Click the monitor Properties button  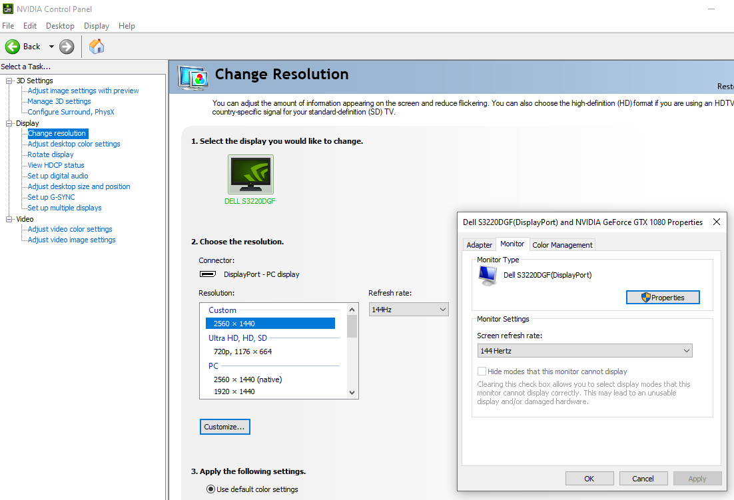pos(663,298)
